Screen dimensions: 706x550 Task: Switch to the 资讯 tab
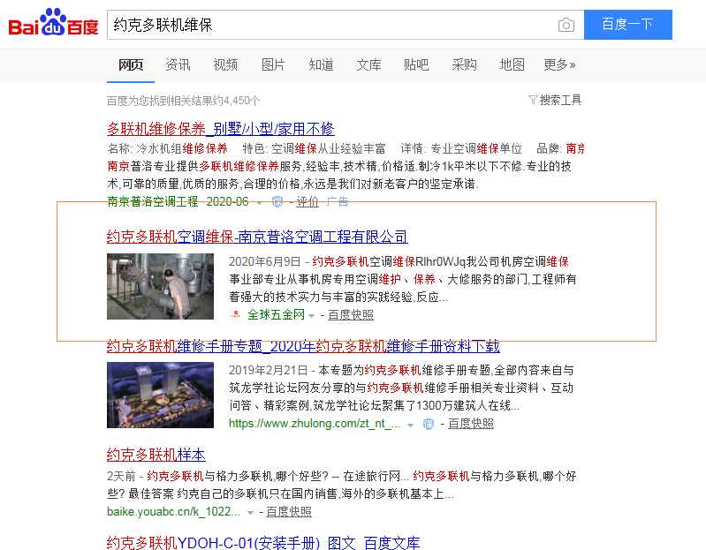tap(178, 64)
